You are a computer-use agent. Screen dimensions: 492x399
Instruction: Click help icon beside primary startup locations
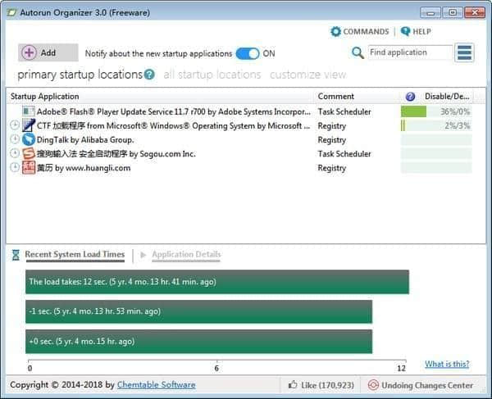click(149, 75)
